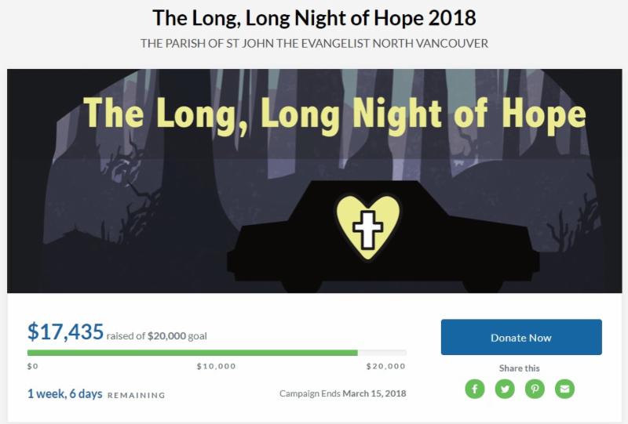The width and height of the screenshot is (628, 424).
Task: Click the heart with cross emblem
Action: click(x=368, y=222)
